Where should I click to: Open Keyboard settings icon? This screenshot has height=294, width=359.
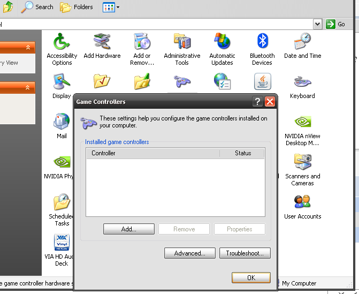coord(302,82)
